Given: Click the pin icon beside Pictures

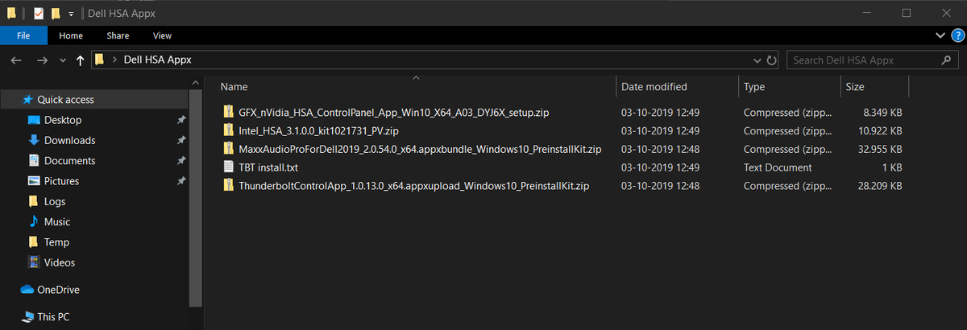Looking at the screenshot, I should (x=180, y=181).
